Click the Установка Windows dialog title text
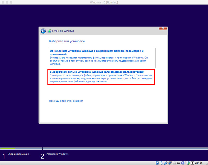This screenshot has width=208, height=165. tap(63, 31)
